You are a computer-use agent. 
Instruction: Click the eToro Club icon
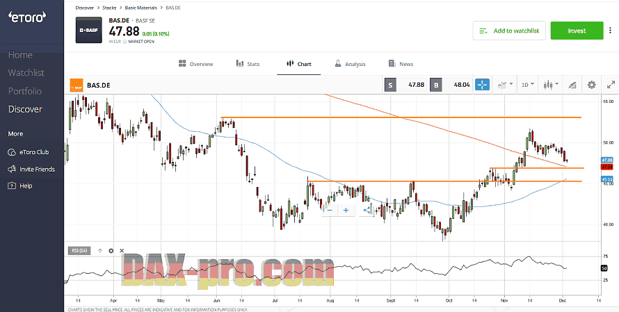(x=12, y=152)
